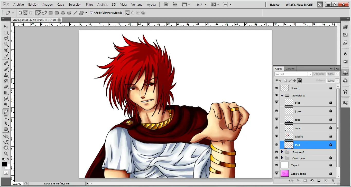This screenshot has width=351, height=187.
Task: Select the Path Selection tool
Action: [6, 123]
